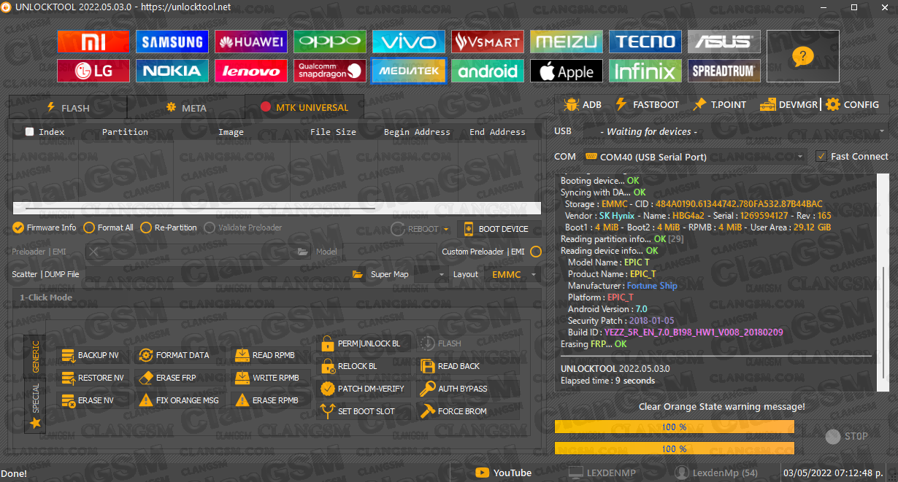Select the ASUS brand logo
Viewport: 898px width, 482px height.
(x=724, y=42)
